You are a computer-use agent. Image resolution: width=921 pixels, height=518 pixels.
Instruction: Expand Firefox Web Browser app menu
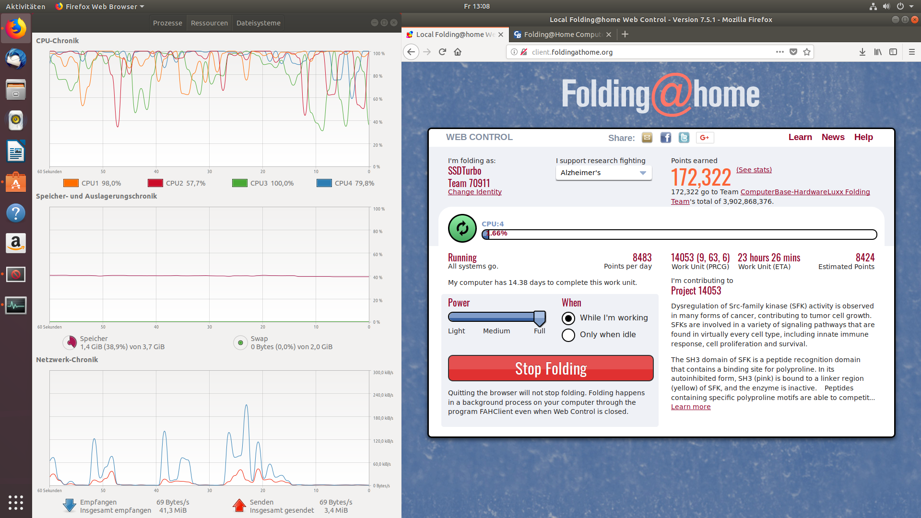point(100,6)
